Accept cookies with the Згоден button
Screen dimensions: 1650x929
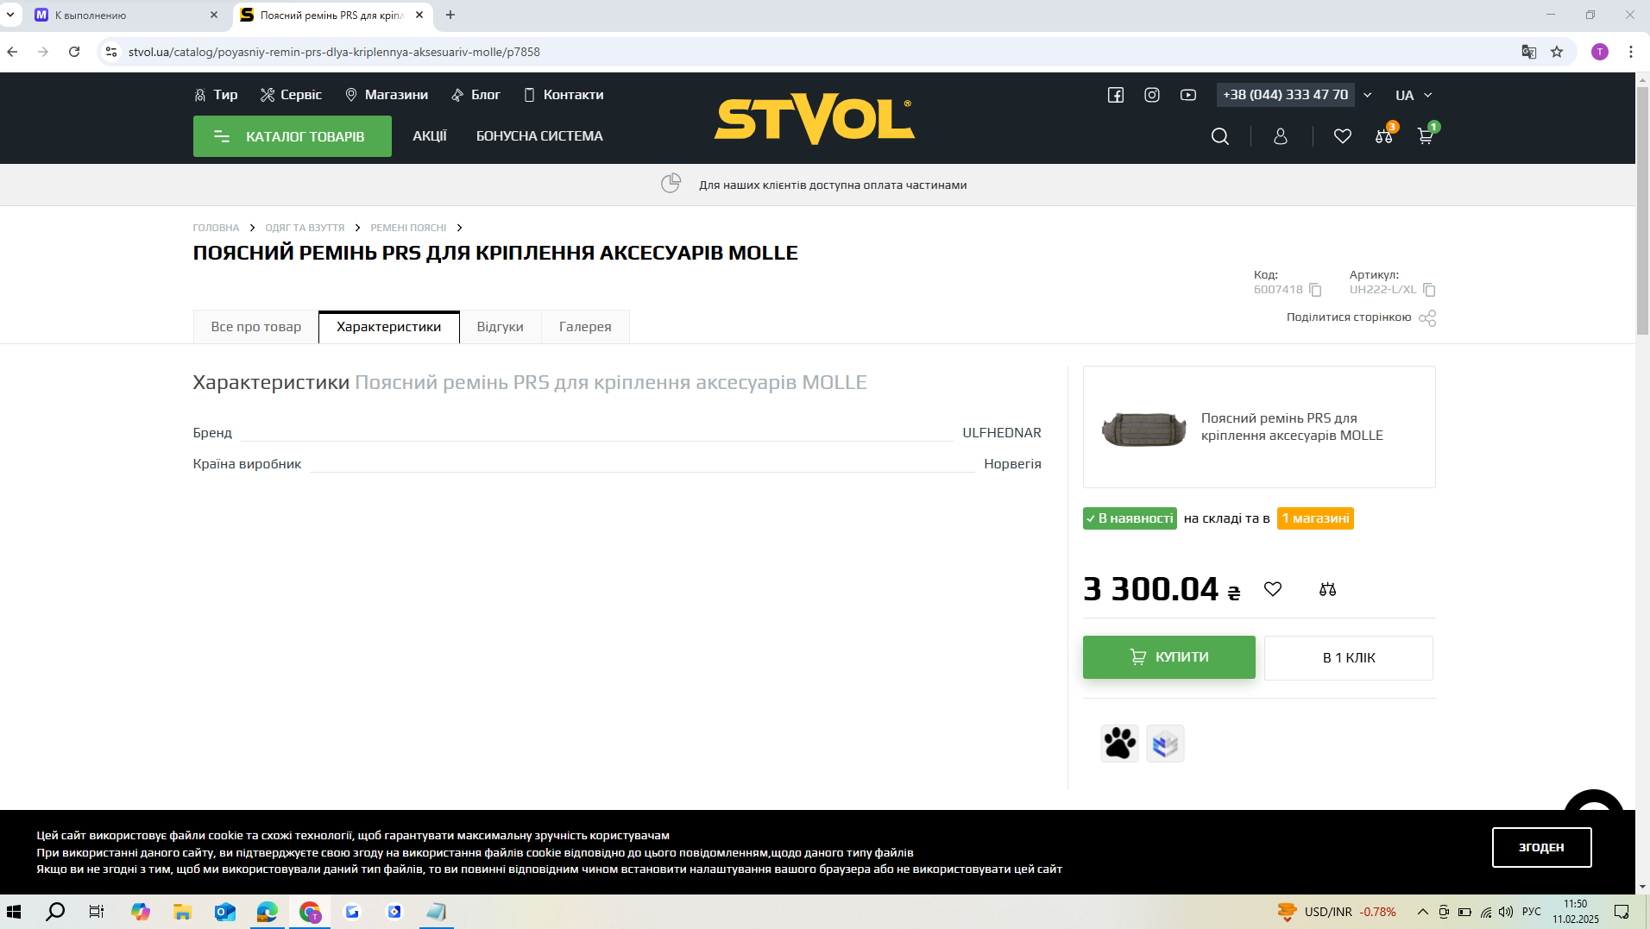pos(1542,847)
